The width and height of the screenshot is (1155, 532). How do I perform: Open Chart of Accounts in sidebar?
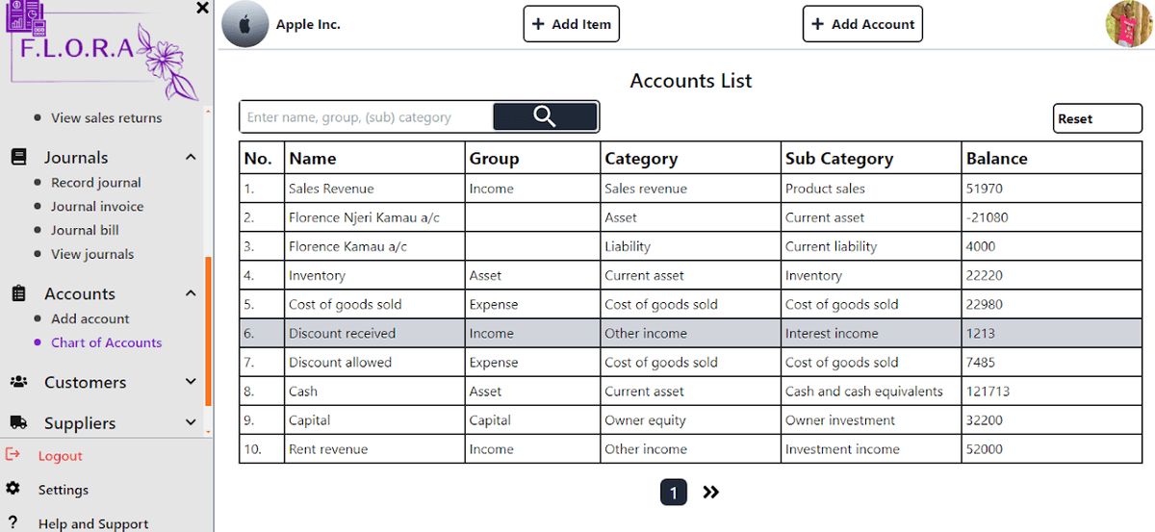tap(106, 342)
